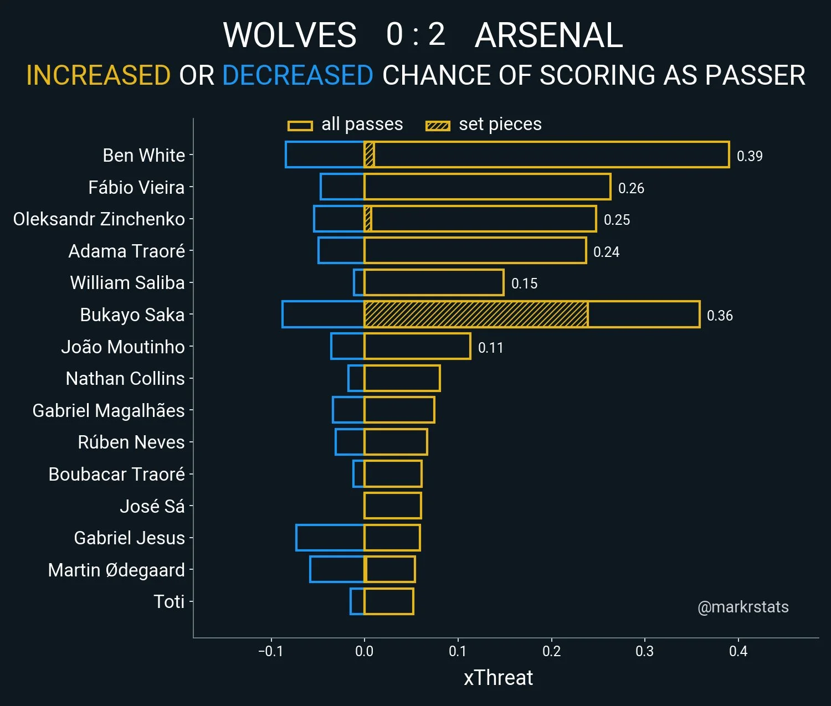The width and height of the screenshot is (831, 706).
Task: Select Fábio Vieira's yellow increased bar
Action: [x=487, y=187]
